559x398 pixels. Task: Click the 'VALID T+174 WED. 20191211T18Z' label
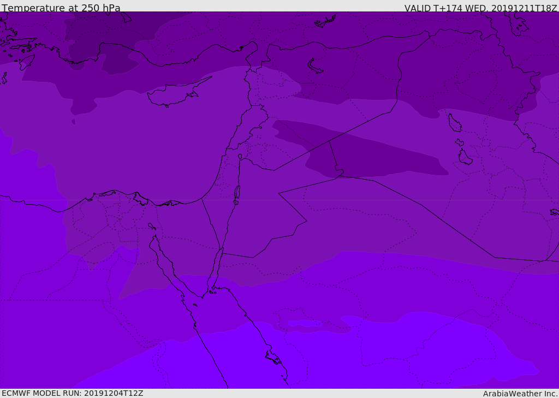click(x=480, y=8)
